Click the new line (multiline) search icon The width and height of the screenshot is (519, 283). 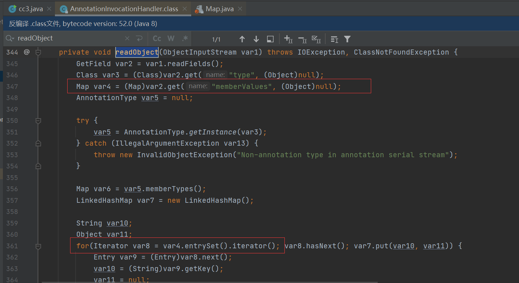tap(139, 38)
